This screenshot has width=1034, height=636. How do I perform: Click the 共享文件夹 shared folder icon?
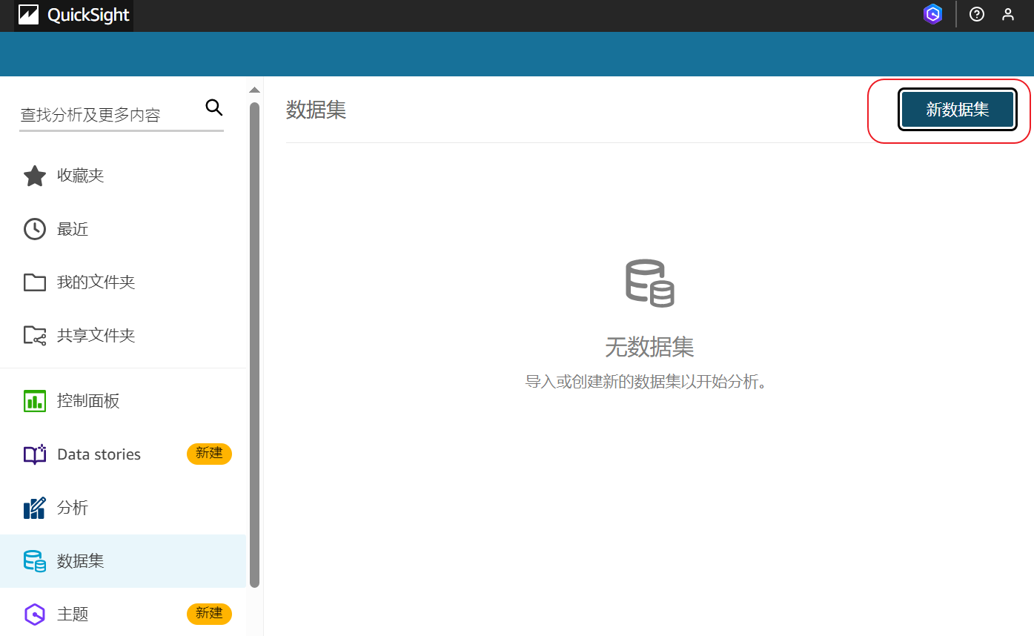[x=35, y=336]
